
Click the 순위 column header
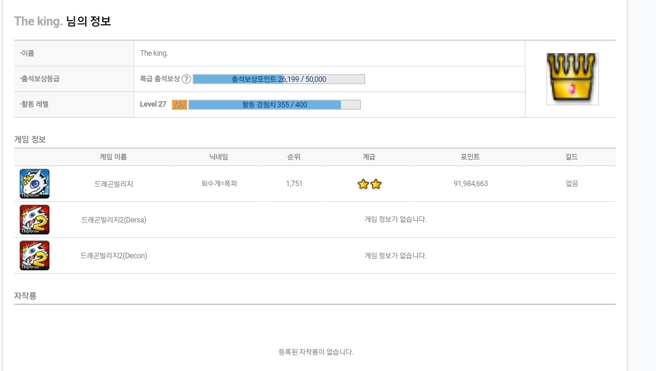click(294, 157)
